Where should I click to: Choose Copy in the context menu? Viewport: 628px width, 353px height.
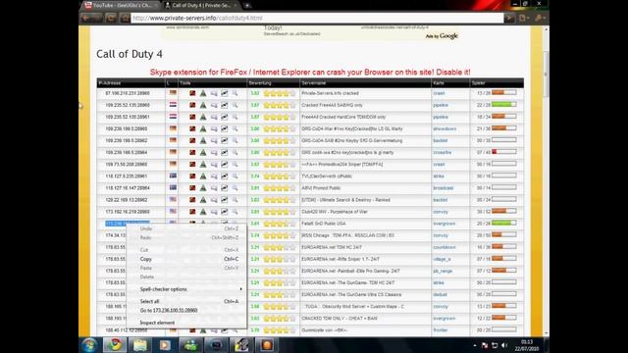(146, 259)
